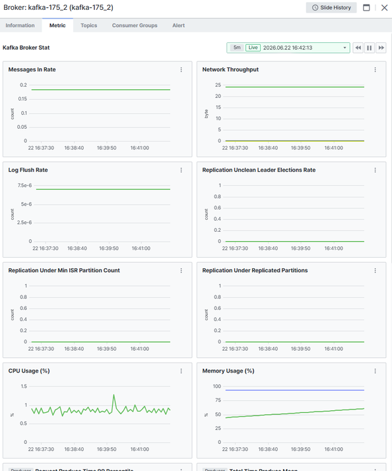Switch to the Consumer Groups tab
The image size is (392, 471).
click(x=135, y=26)
